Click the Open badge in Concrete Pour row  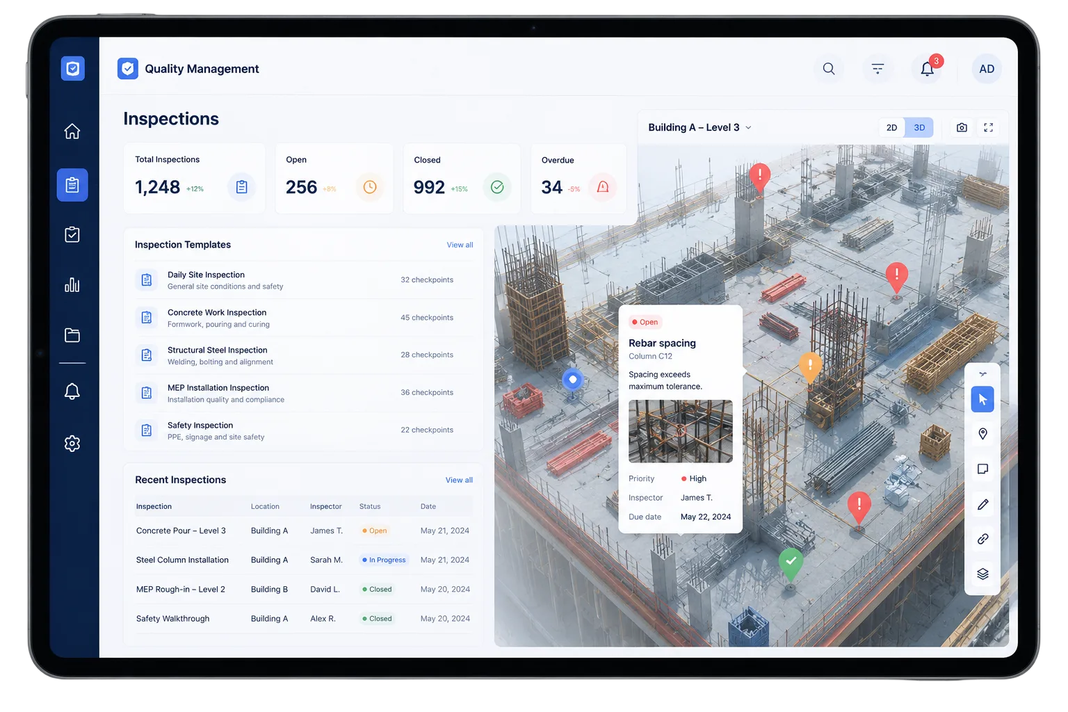click(x=375, y=531)
